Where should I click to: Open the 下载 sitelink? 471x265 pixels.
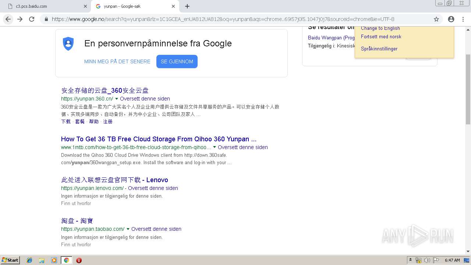66,121
